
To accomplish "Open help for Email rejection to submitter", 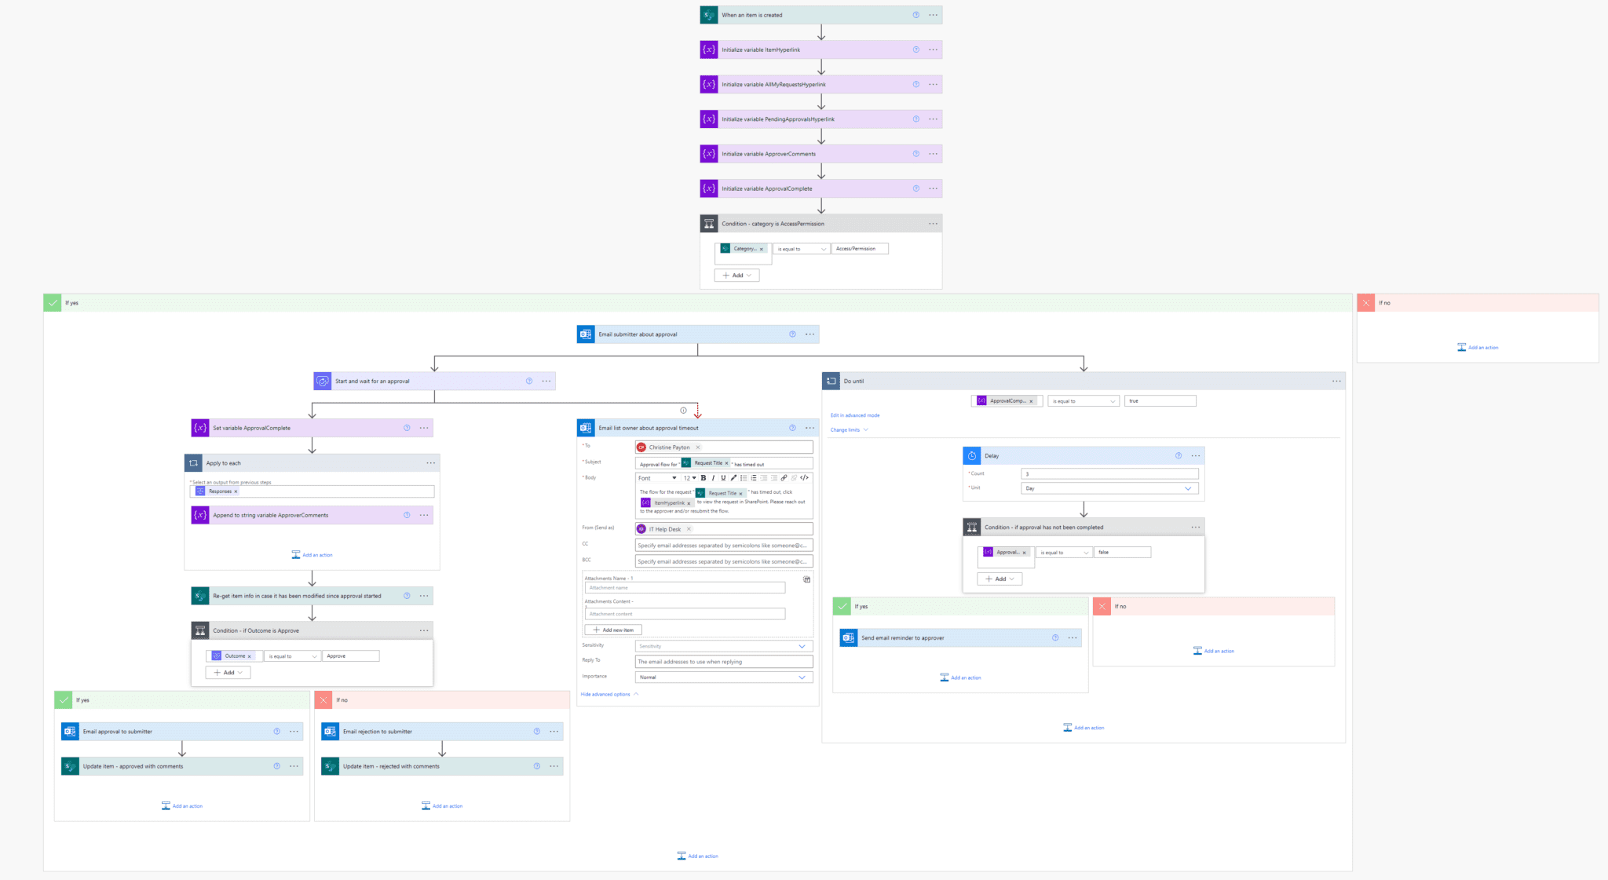I will (537, 732).
